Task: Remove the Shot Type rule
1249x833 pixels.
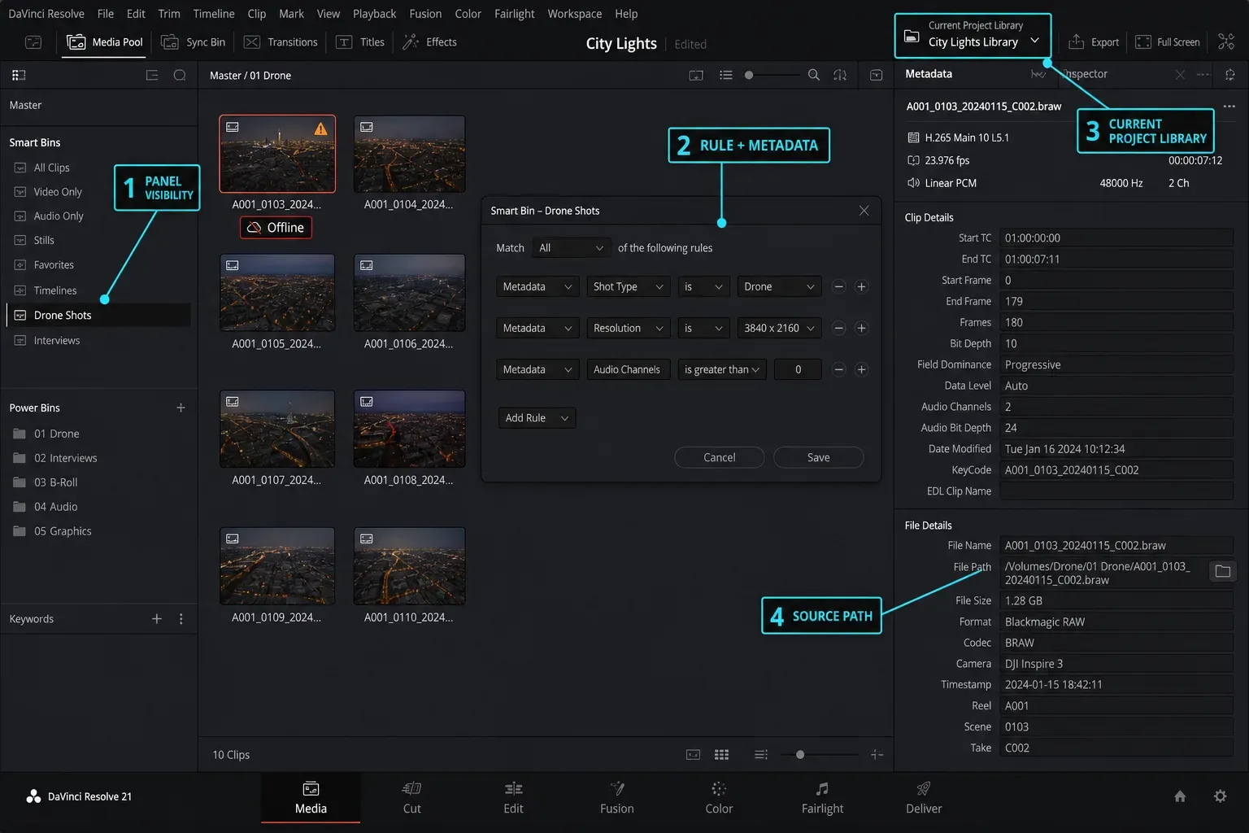Action: (x=838, y=286)
